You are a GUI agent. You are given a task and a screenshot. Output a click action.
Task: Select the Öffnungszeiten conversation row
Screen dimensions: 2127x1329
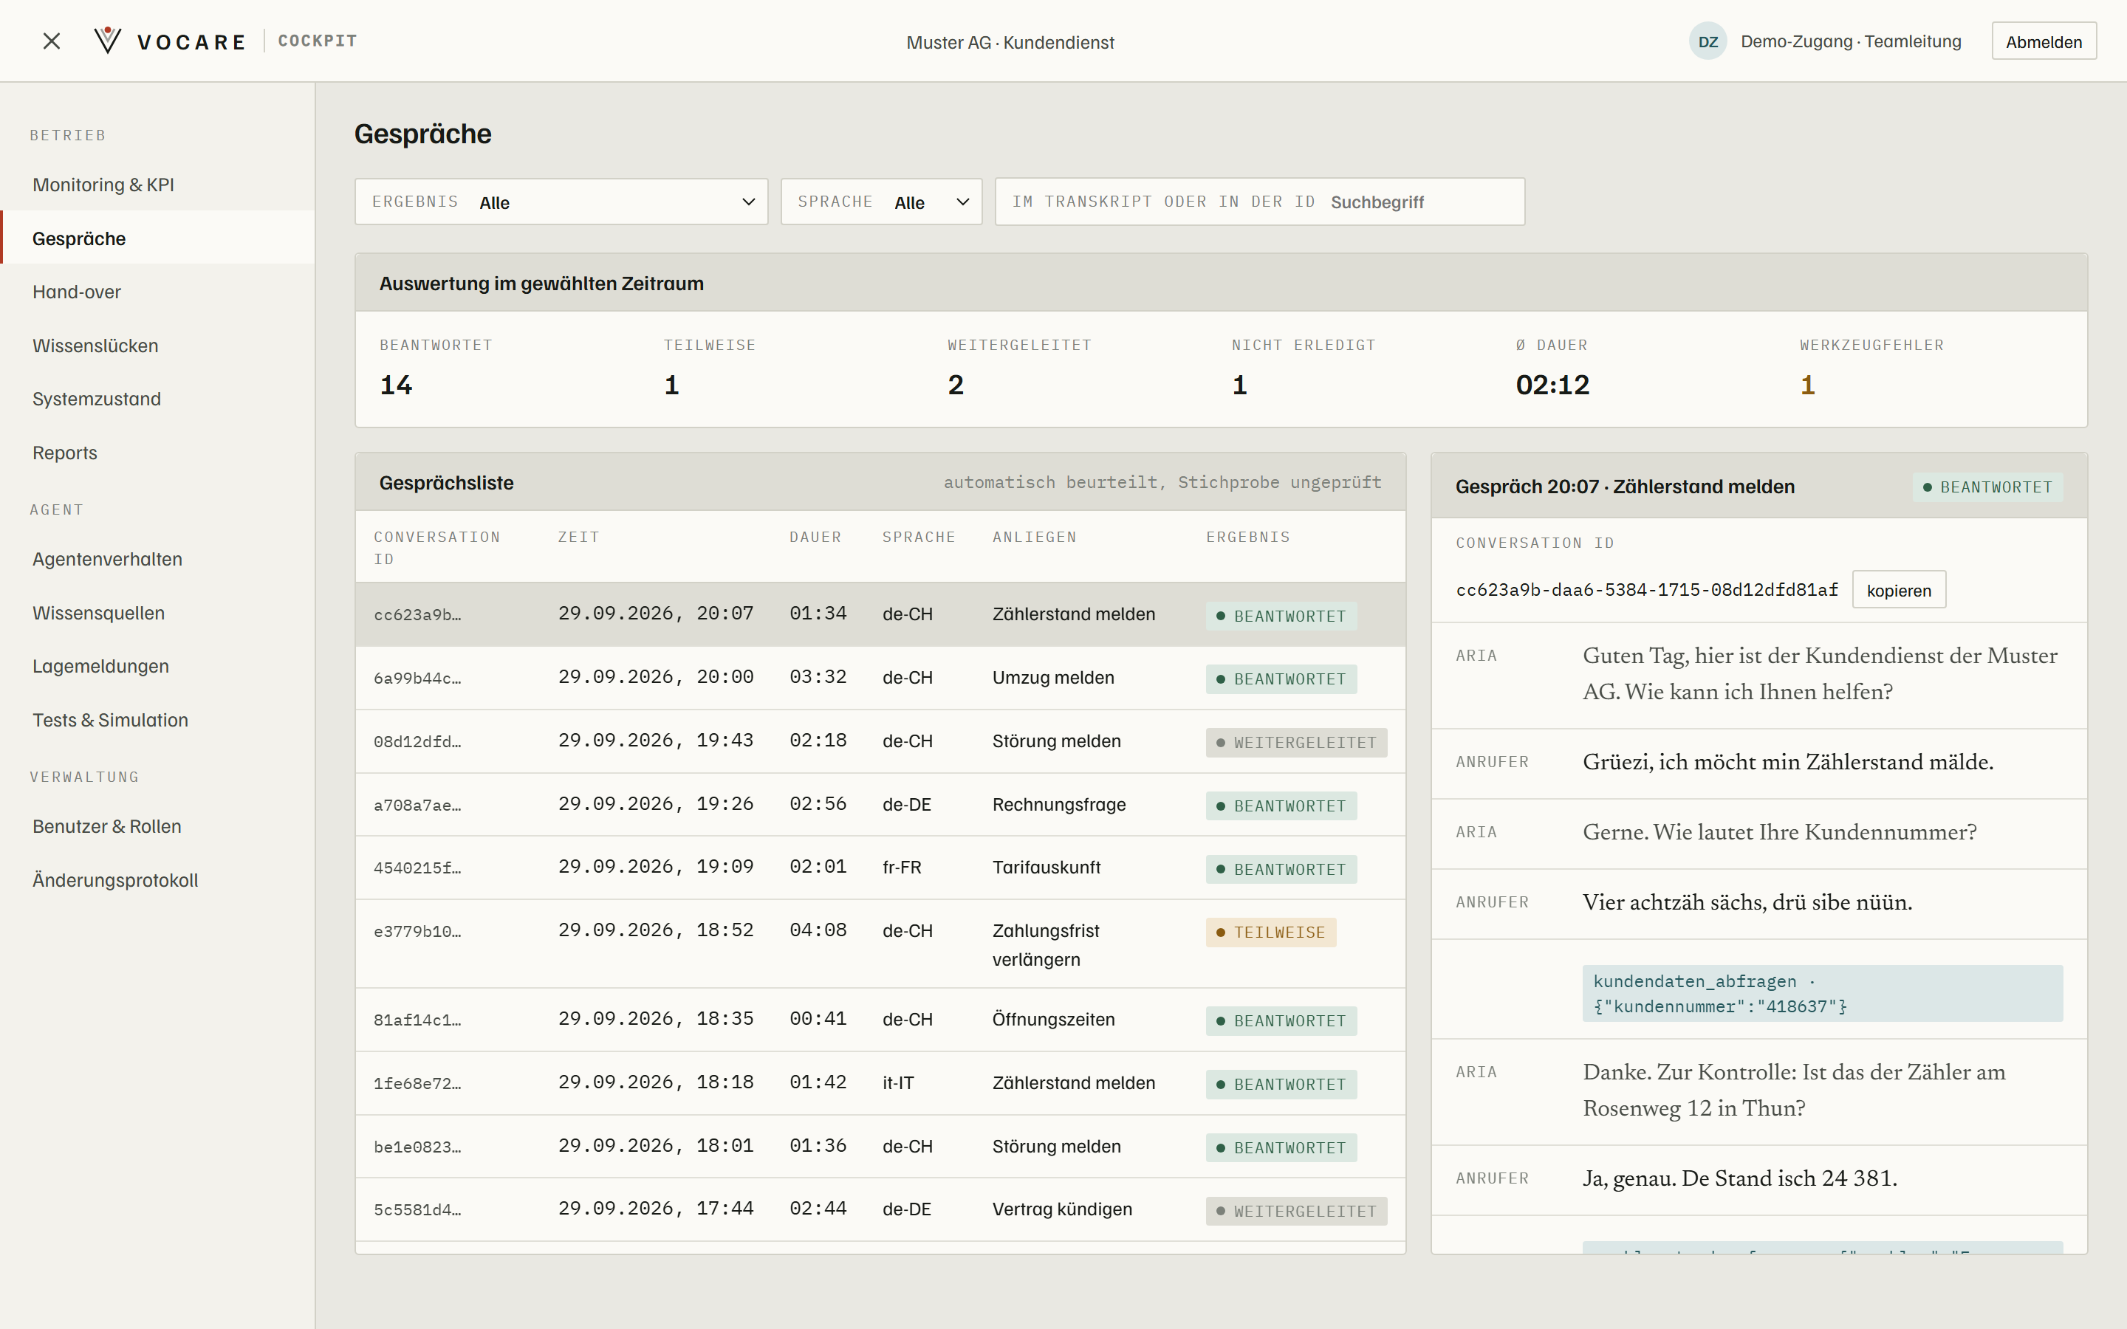click(880, 1020)
